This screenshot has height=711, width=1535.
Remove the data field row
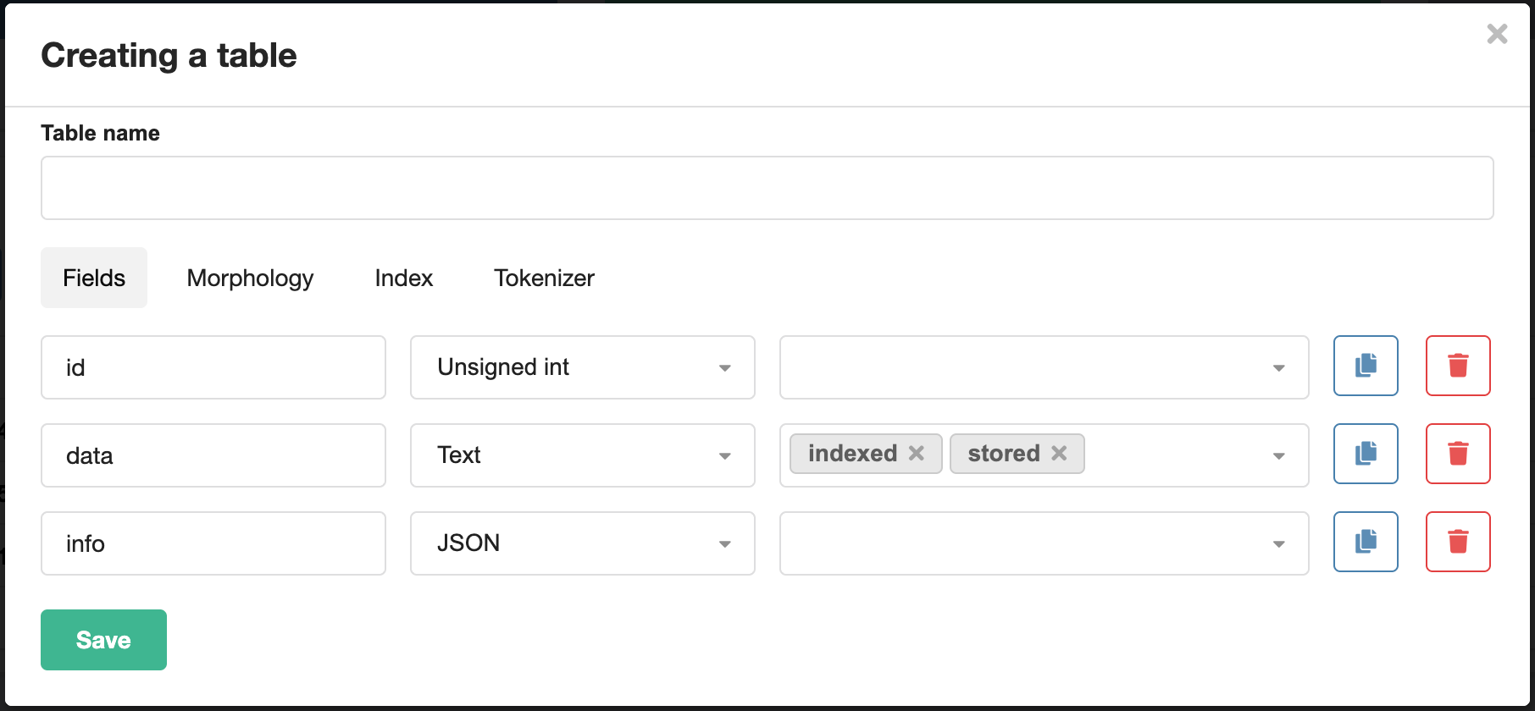[x=1458, y=455]
